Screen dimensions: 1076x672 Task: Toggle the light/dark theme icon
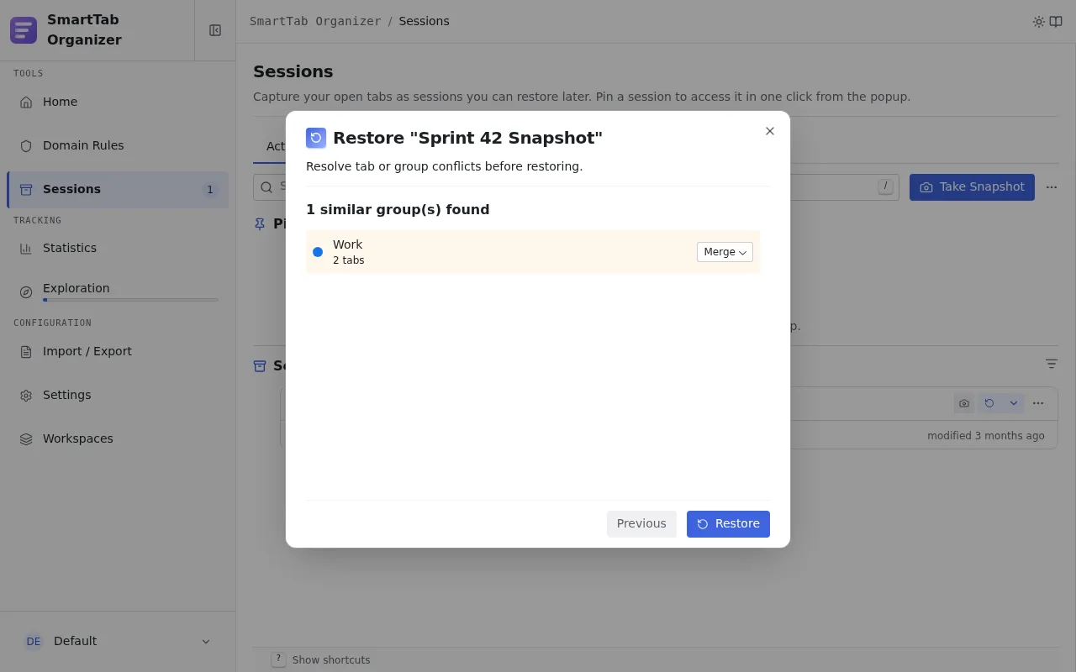1039,22
